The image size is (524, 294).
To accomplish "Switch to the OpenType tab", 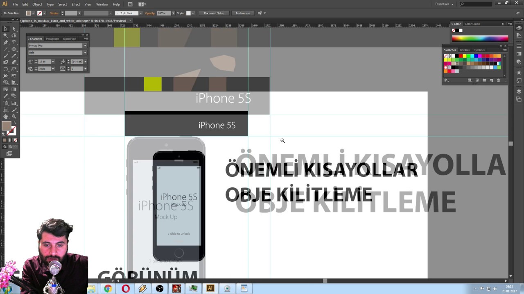I will pyautogui.click(x=70, y=39).
